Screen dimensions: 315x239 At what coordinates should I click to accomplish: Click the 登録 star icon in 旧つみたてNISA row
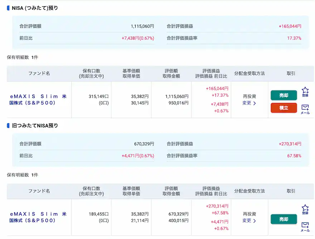305,209
